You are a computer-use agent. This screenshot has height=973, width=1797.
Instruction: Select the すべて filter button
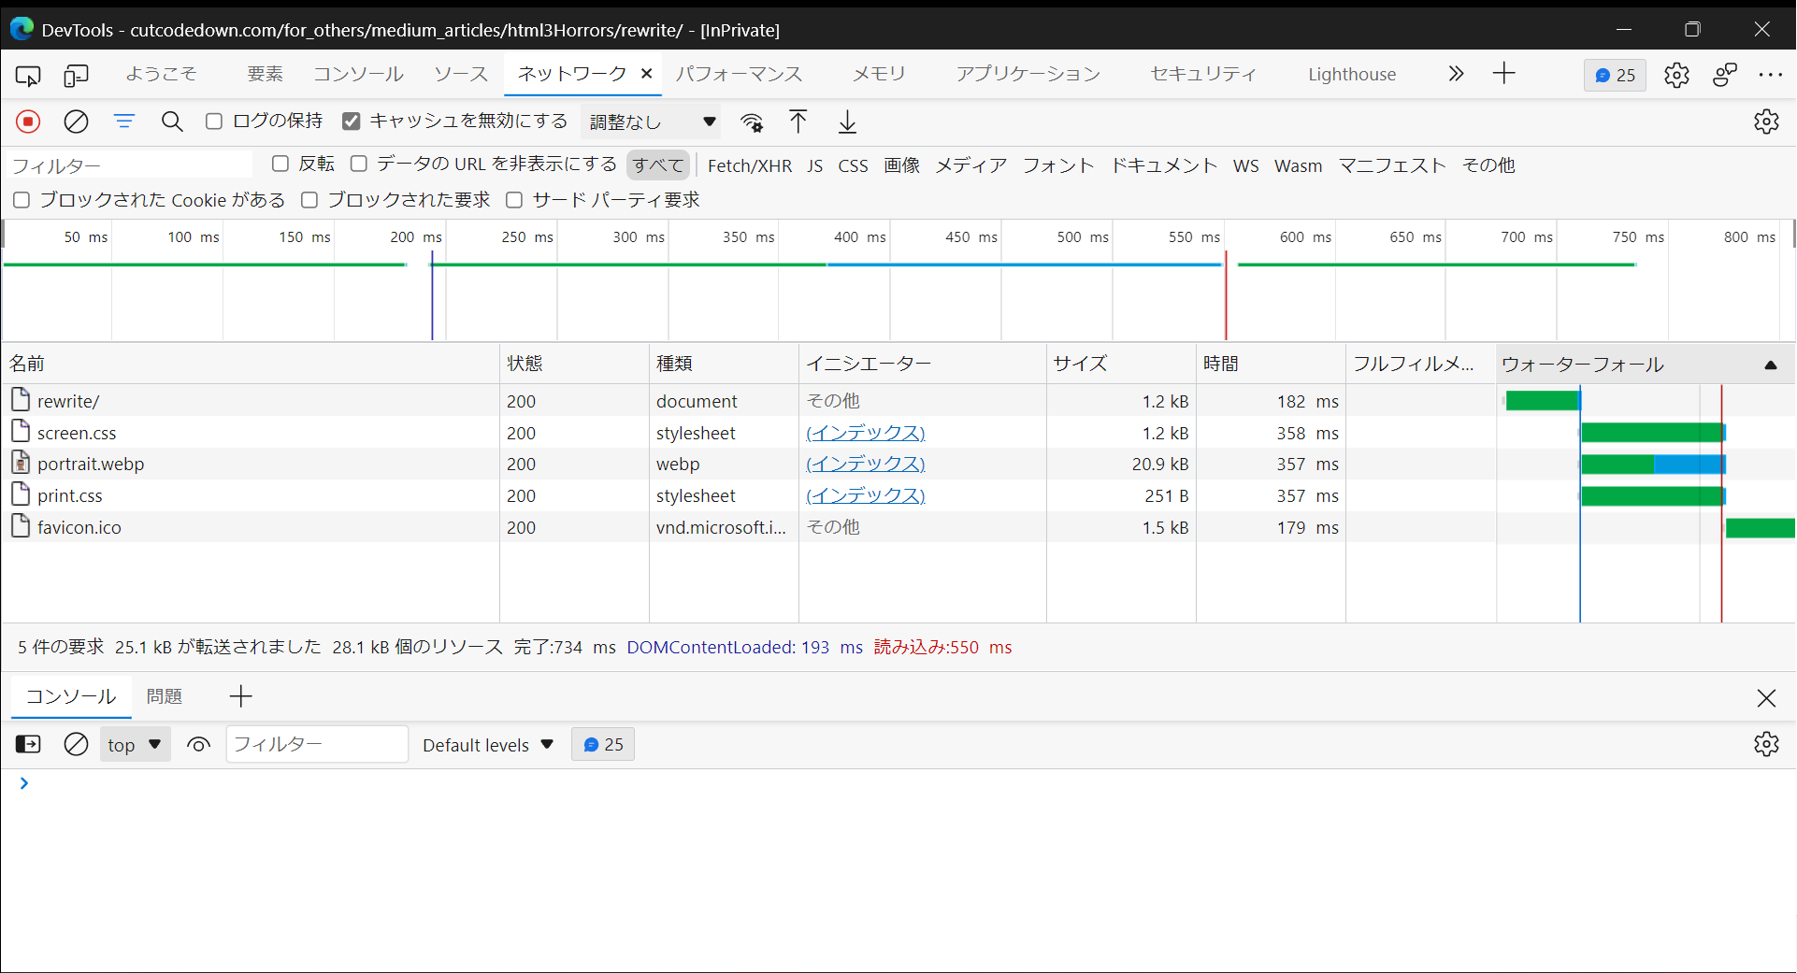[658, 165]
